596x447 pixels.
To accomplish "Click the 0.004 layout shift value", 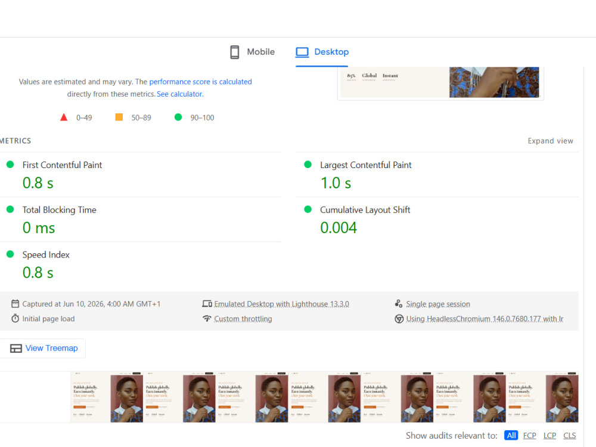I will 339,228.
